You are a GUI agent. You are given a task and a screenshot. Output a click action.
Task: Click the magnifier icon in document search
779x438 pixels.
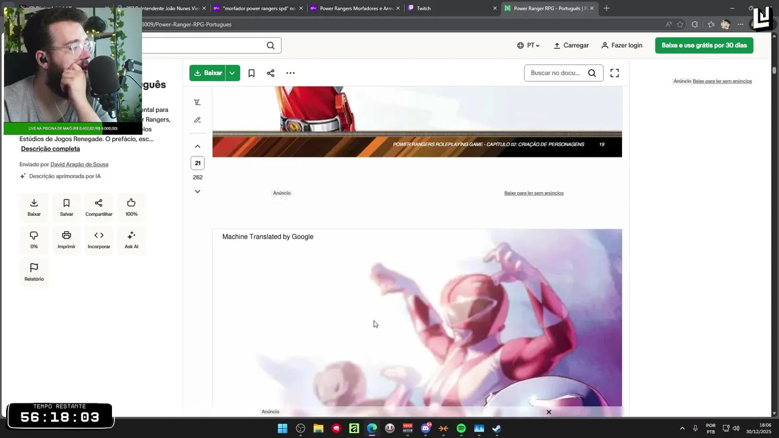pyautogui.click(x=592, y=73)
